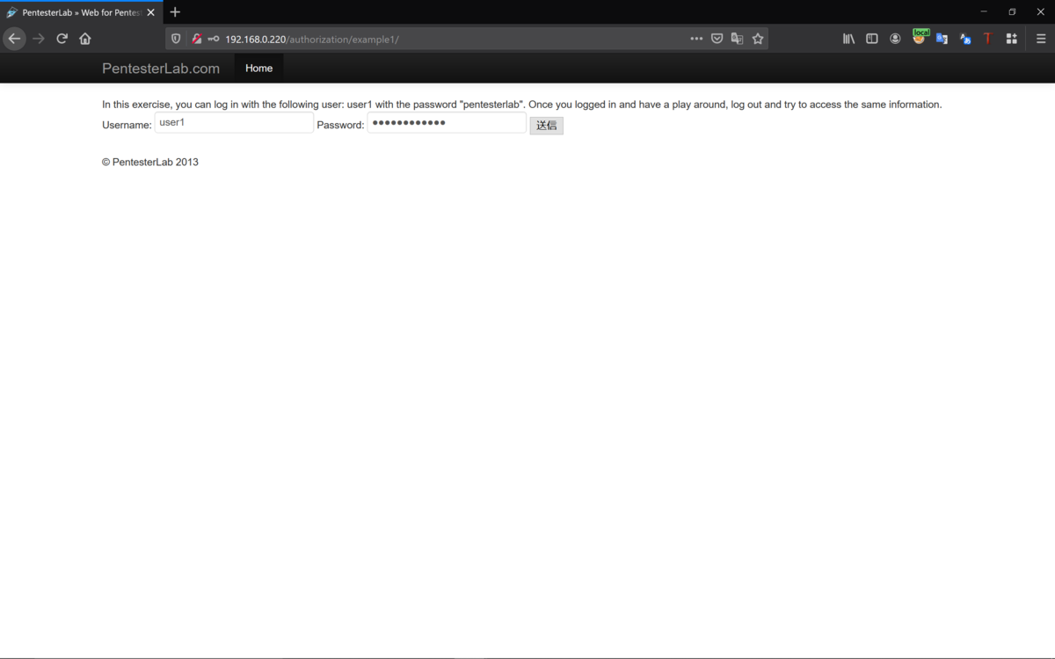The image size is (1055, 659).
Task: Restore down the browser window
Action: click(x=1012, y=12)
